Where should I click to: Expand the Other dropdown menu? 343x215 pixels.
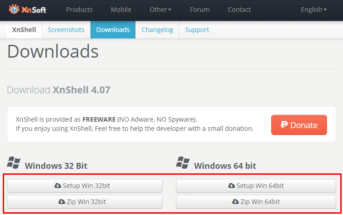pyautogui.click(x=161, y=10)
